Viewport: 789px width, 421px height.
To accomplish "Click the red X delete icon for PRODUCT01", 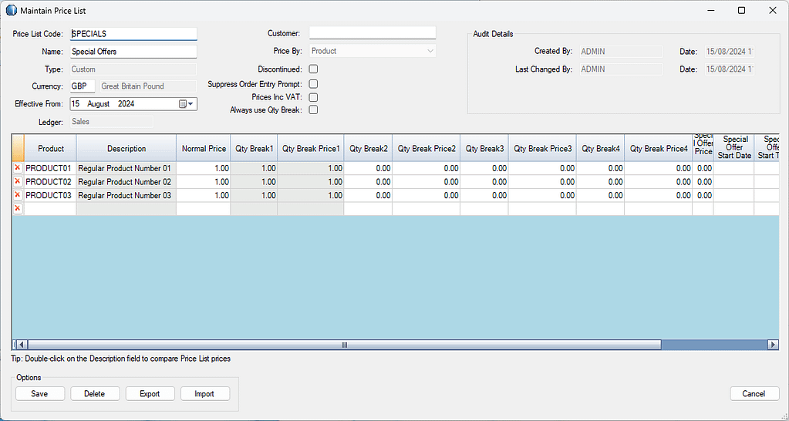I will (18, 167).
